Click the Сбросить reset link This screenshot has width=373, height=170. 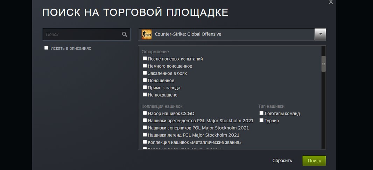[x=282, y=161]
